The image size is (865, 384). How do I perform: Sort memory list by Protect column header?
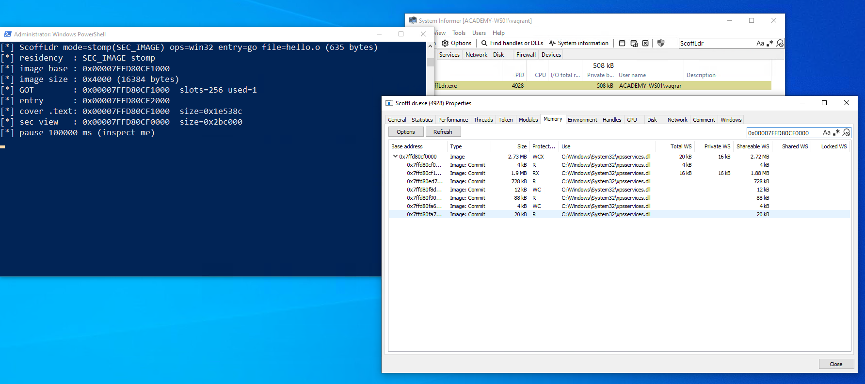point(544,146)
